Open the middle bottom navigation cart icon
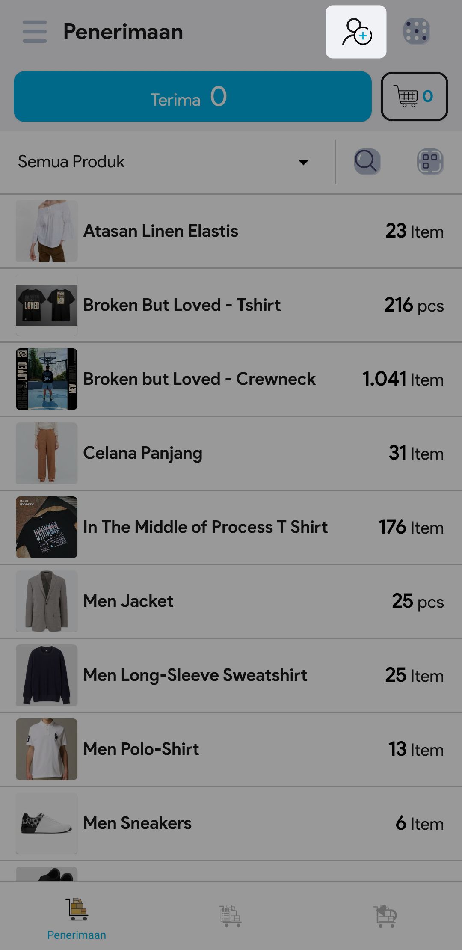Image resolution: width=462 pixels, height=950 pixels. [x=231, y=916]
